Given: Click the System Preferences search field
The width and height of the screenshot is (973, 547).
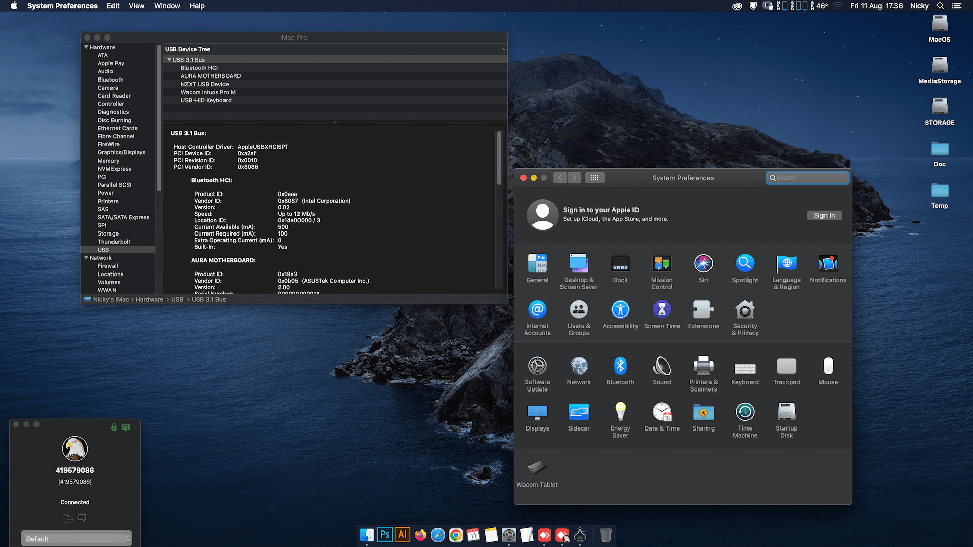Looking at the screenshot, I should click(808, 178).
